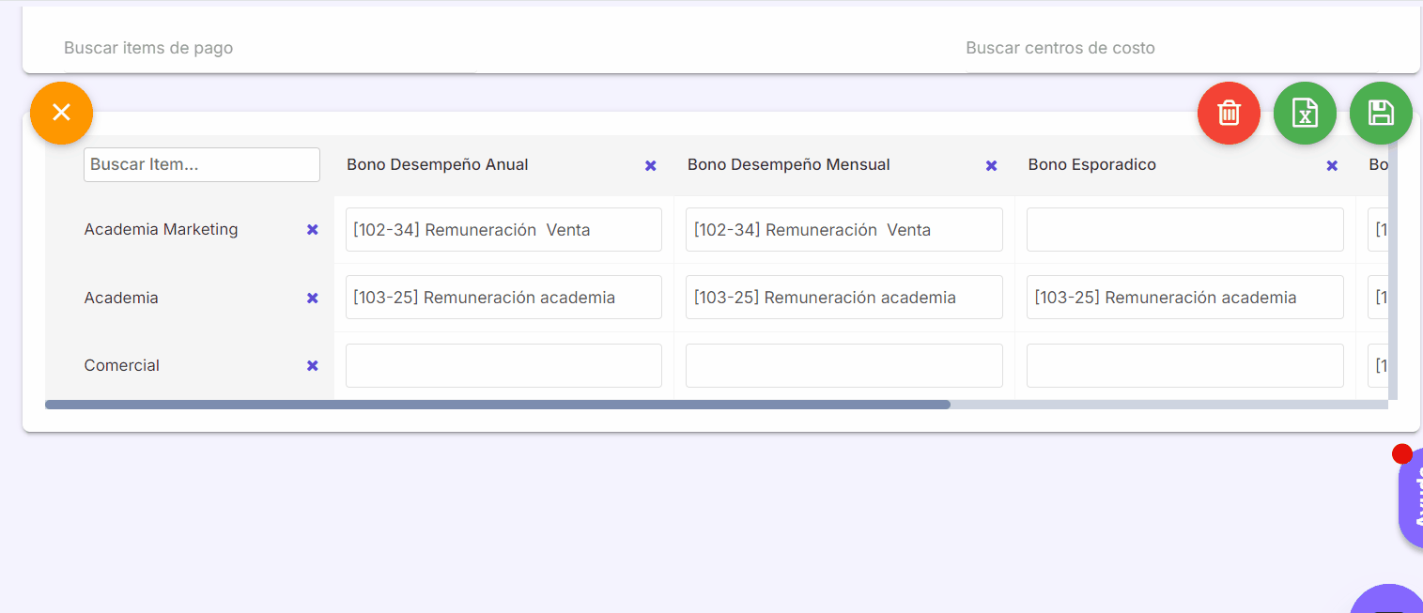Screen dimensions: 1423x613
Task: Click the Bono Esporadico column header
Action: [1092, 165]
